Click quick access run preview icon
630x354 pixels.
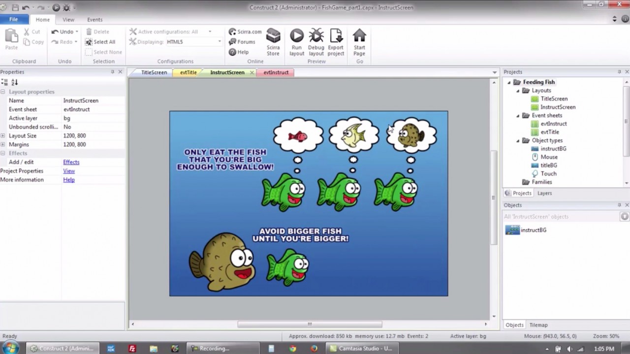coord(56,7)
